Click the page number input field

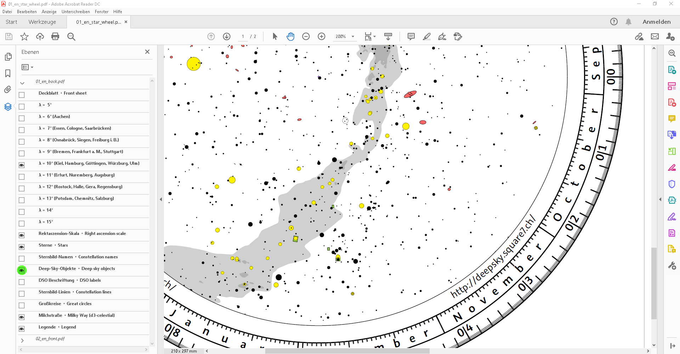point(243,36)
